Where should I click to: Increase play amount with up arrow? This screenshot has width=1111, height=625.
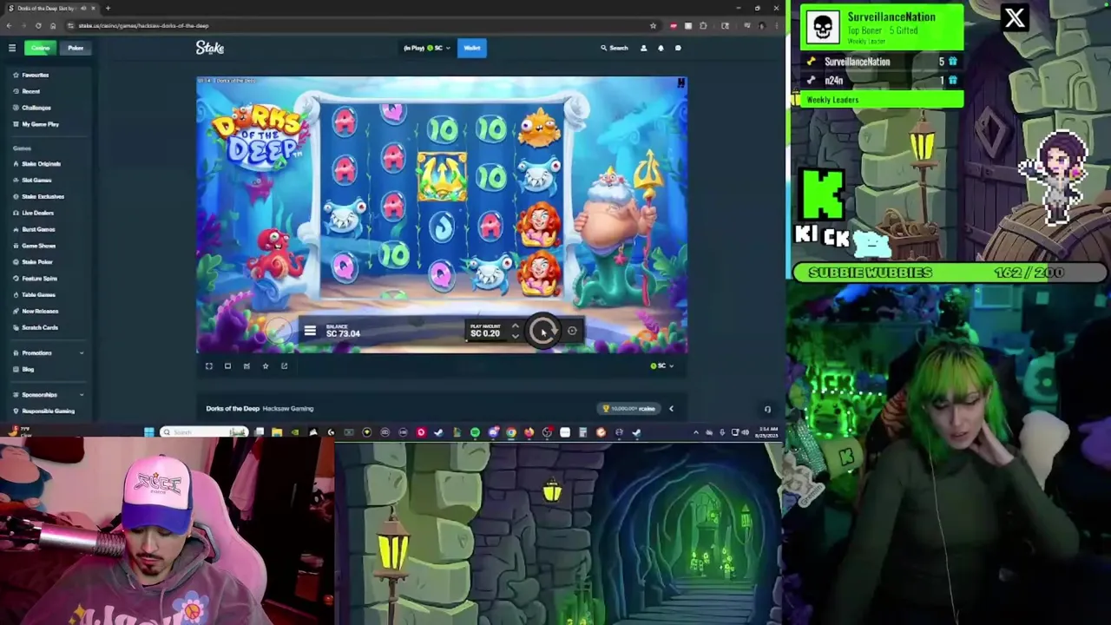(515, 326)
